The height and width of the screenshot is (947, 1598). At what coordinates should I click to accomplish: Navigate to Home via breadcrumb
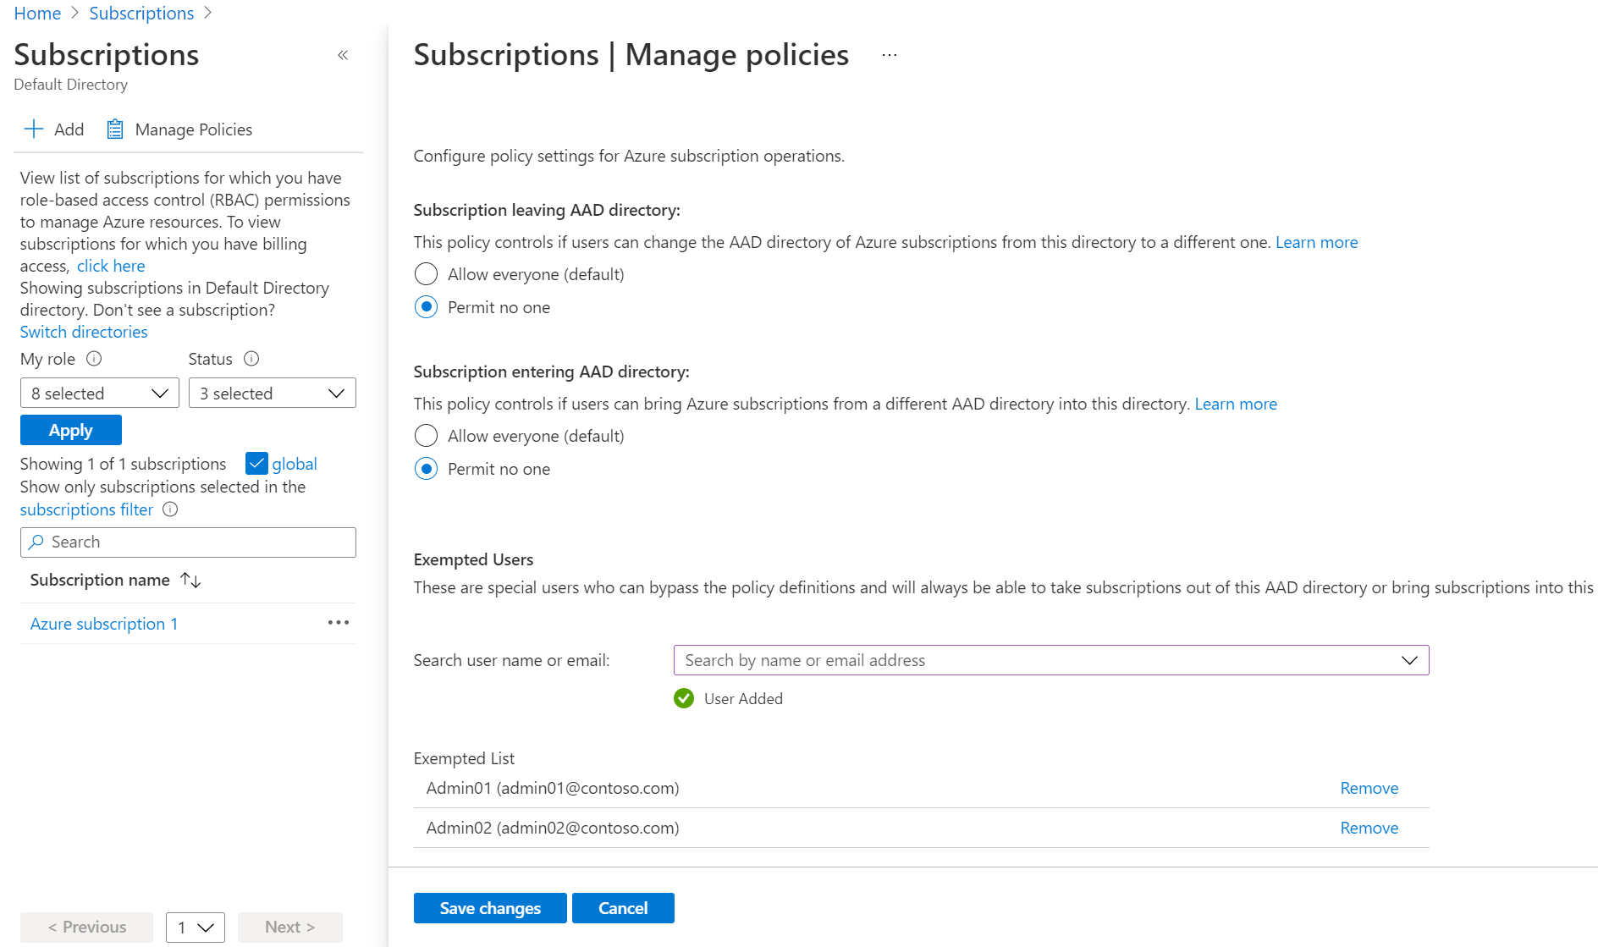click(36, 13)
